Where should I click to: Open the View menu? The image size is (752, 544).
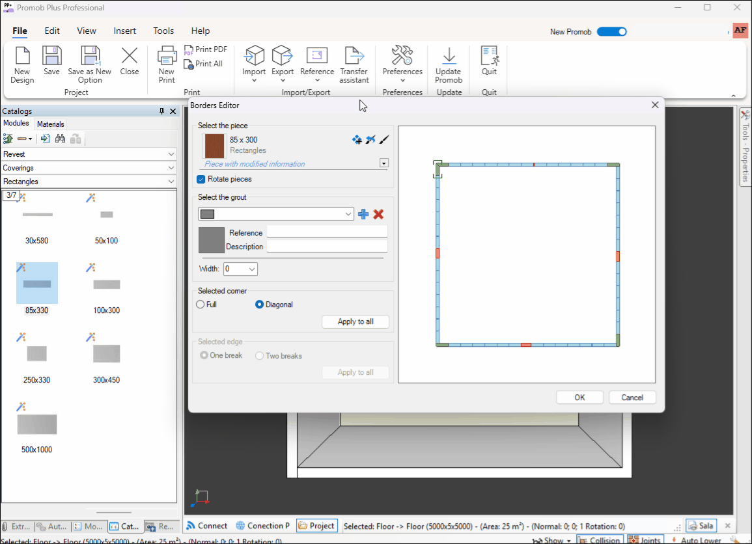tap(87, 31)
